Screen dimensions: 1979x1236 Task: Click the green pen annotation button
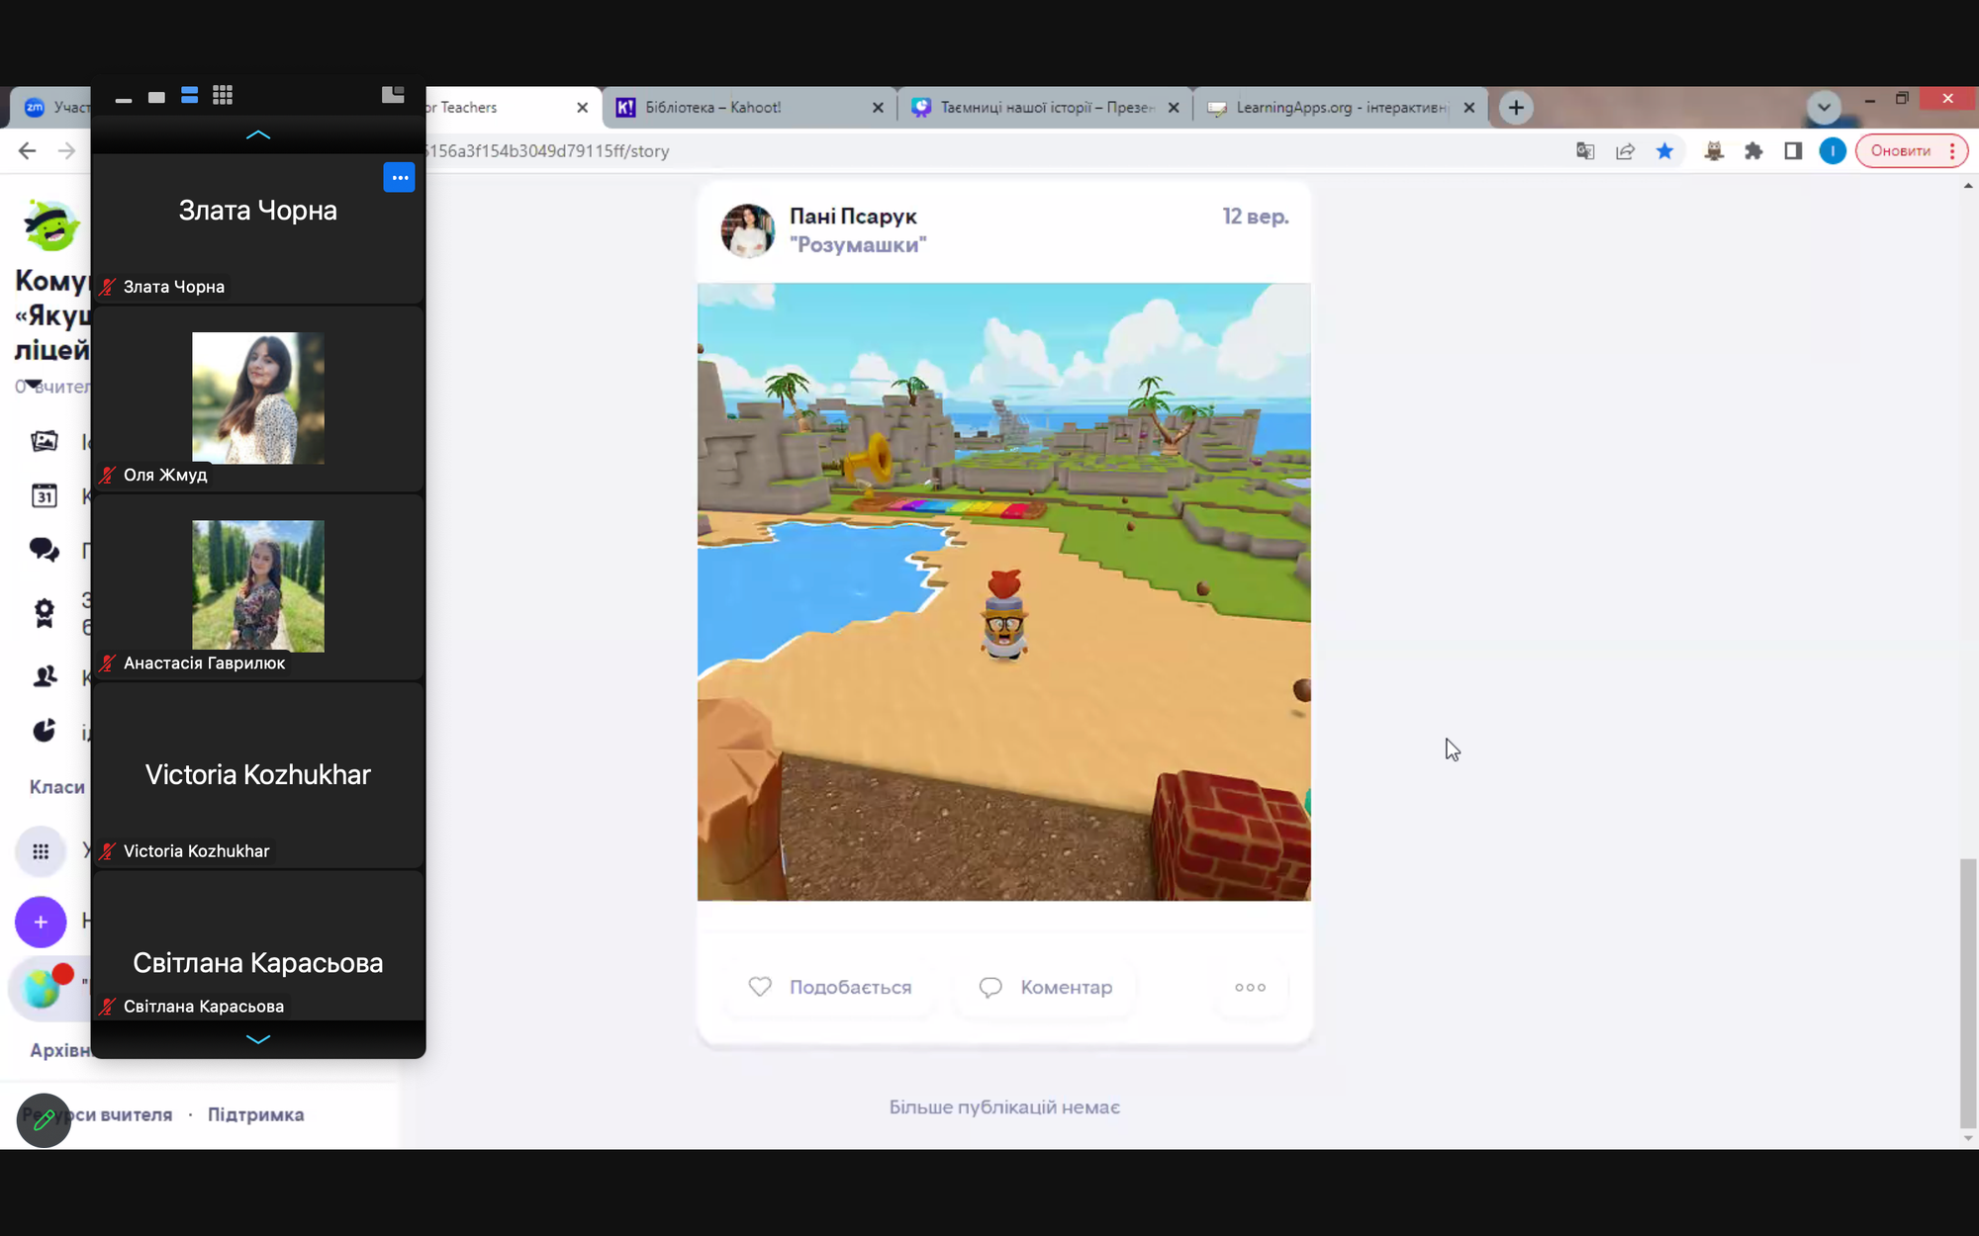pos(44,1120)
